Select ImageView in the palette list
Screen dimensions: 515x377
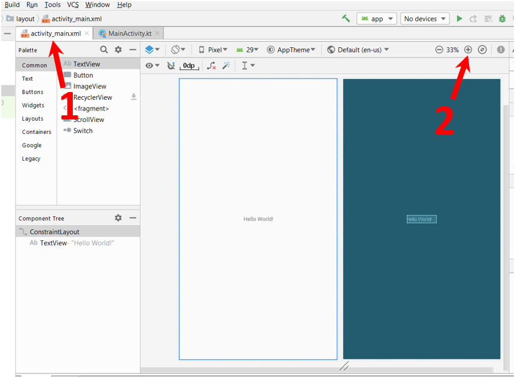tap(98, 86)
